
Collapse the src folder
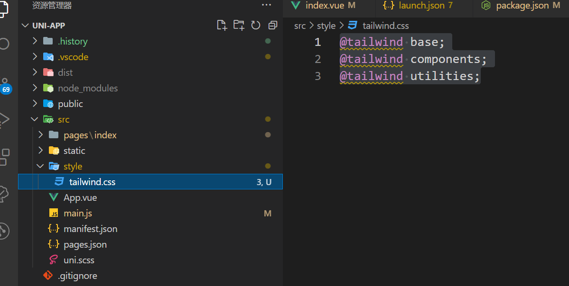34,119
